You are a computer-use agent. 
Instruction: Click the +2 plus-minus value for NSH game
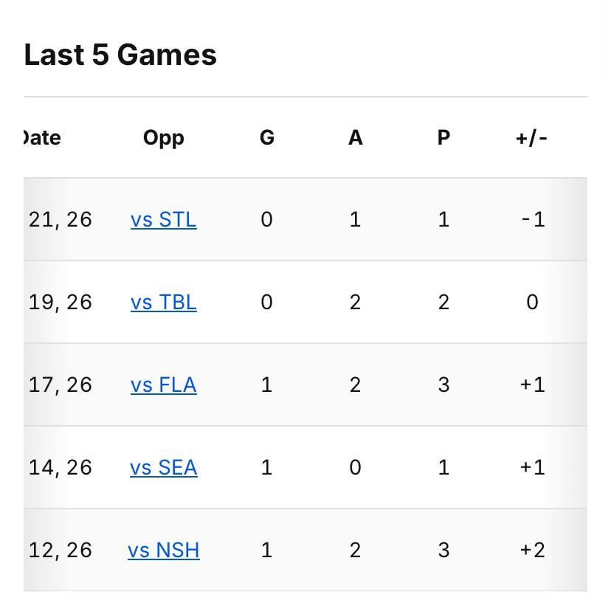(532, 550)
